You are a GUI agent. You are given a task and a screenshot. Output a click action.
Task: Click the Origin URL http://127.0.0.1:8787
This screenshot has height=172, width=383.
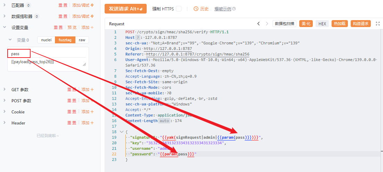click(168, 49)
